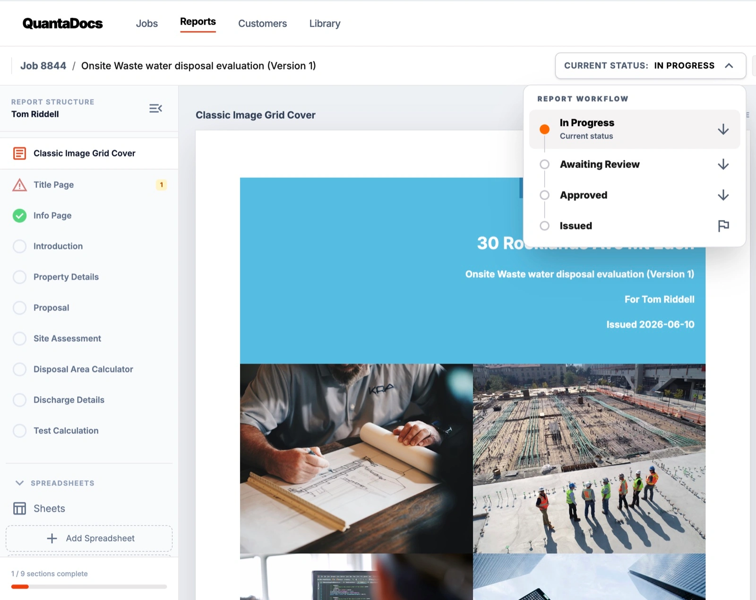The image size is (756, 600).
Task: Click the down arrow beside In Progress
Action: click(x=723, y=129)
